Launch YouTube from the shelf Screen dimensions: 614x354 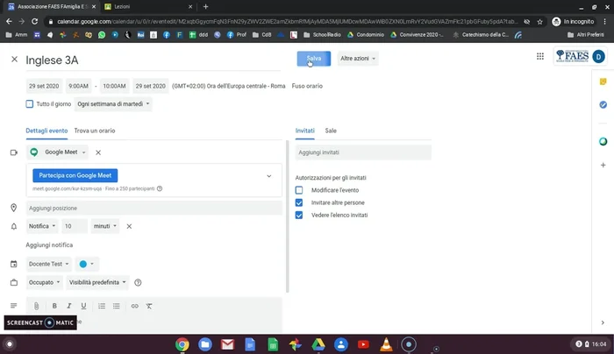[x=363, y=344]
